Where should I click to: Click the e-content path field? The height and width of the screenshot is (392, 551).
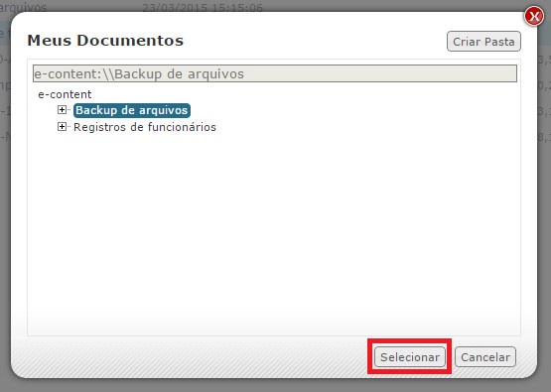[x=275, y=73]
